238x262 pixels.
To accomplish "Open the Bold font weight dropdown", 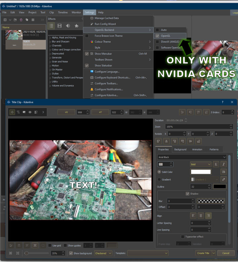I will coord(201,164).
